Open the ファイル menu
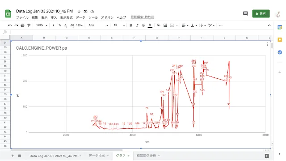Viewport: 286px width, 161px height. (22, 17)
